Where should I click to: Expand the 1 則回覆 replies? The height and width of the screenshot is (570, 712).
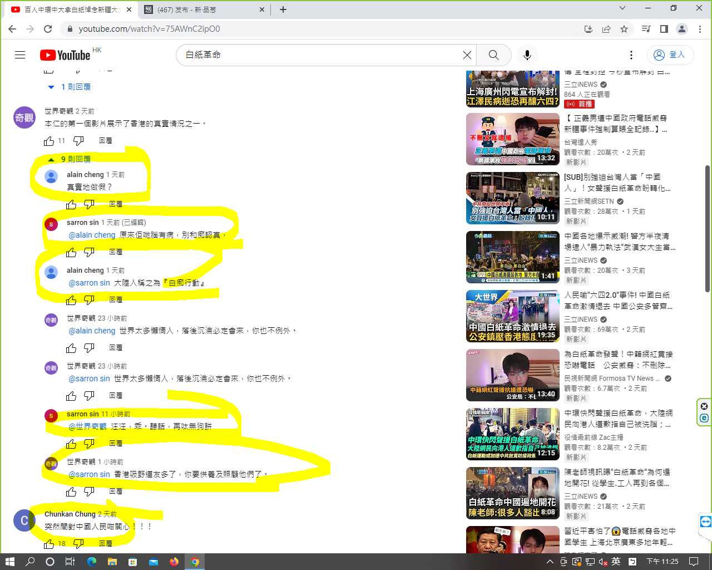coord(70,87)
